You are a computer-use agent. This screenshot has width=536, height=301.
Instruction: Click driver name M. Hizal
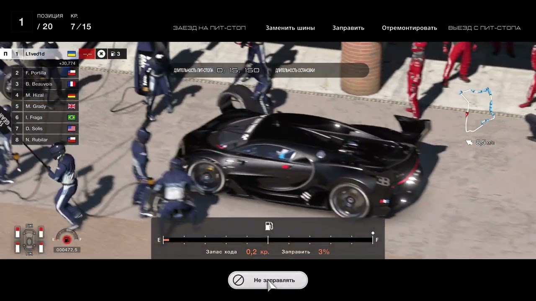point(35,95)
